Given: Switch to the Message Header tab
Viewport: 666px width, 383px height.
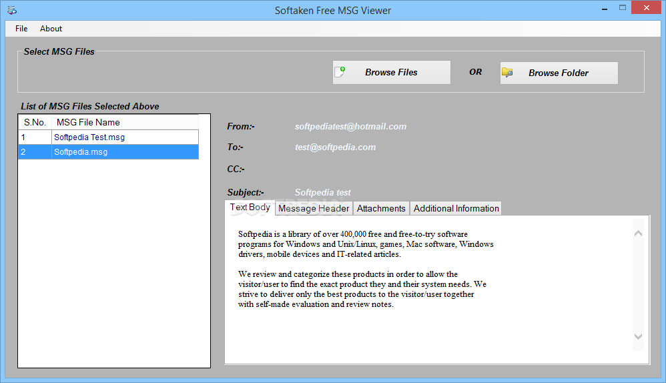Looking at the screenshot, I should click(314, 208).
